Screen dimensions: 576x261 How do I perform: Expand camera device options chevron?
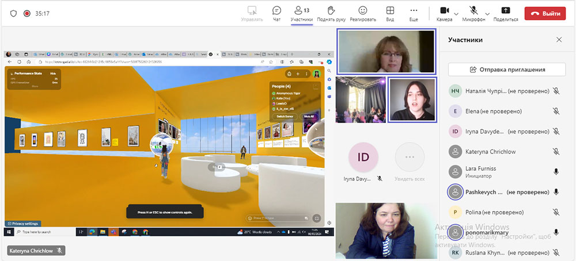[456, 14]
